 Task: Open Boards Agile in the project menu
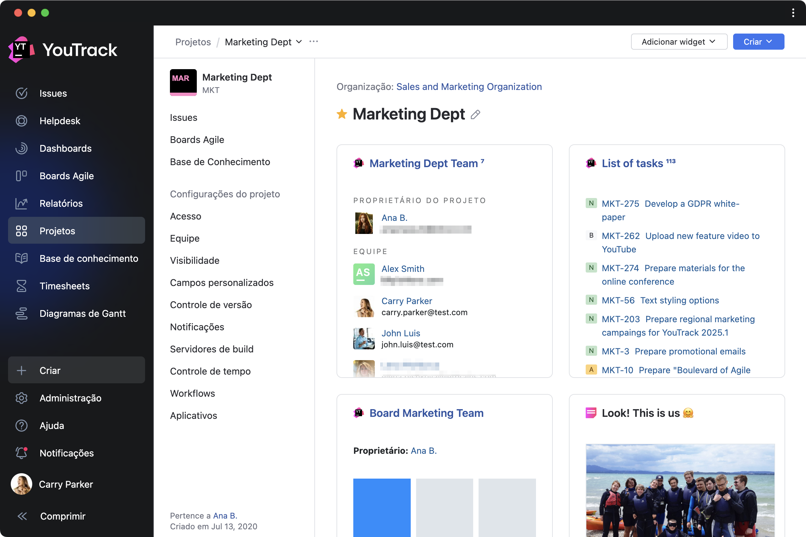tap(197, 140)
